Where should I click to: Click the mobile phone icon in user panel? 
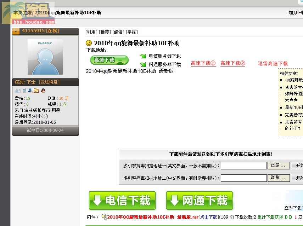click(x=24, y=91)
